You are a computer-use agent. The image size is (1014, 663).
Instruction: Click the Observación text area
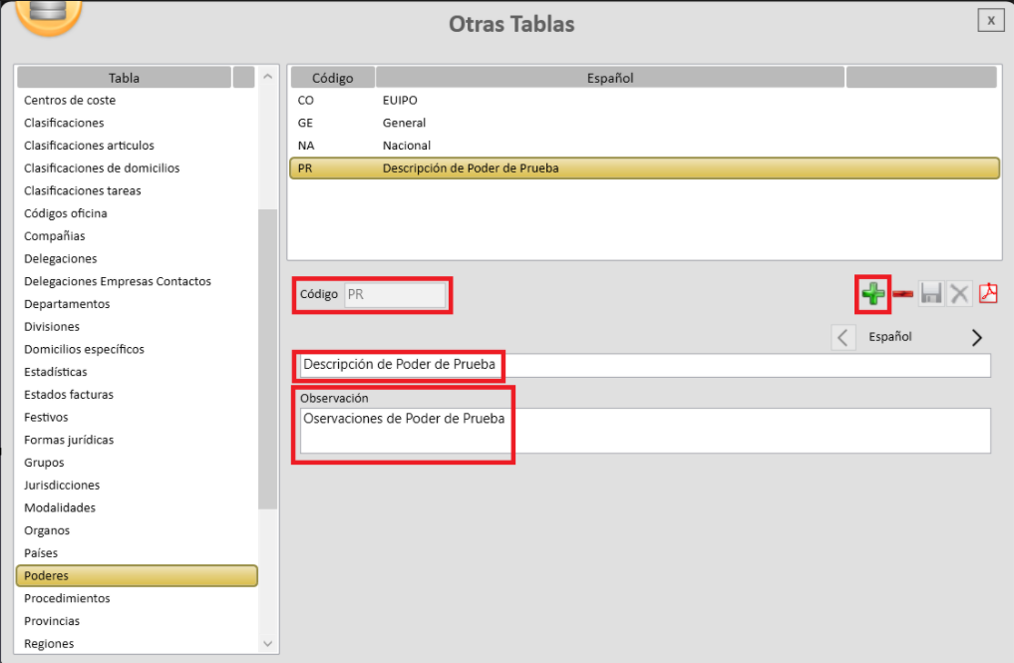coord(645,430)
